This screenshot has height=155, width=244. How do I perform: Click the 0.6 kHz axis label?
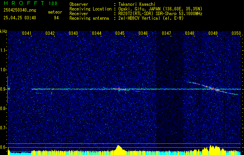(x=3, y=147)
